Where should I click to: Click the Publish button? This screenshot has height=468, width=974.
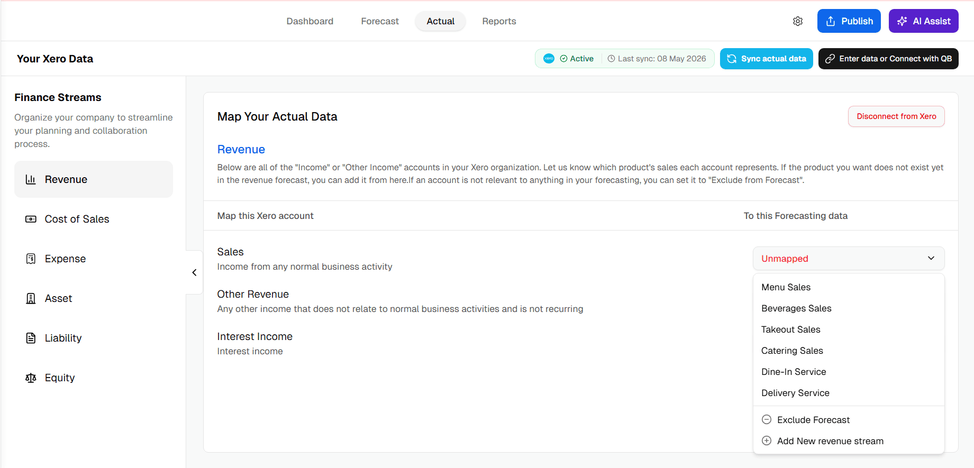point(849,21)
